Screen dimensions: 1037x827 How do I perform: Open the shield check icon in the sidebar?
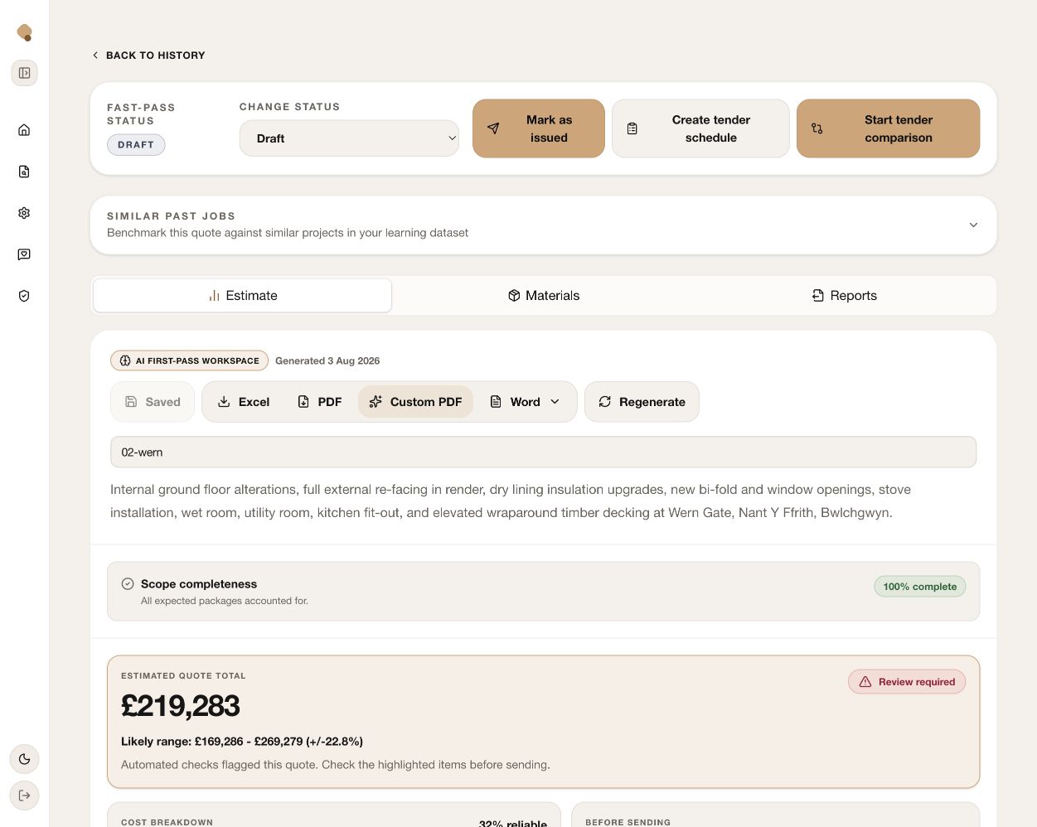point(24,296)
